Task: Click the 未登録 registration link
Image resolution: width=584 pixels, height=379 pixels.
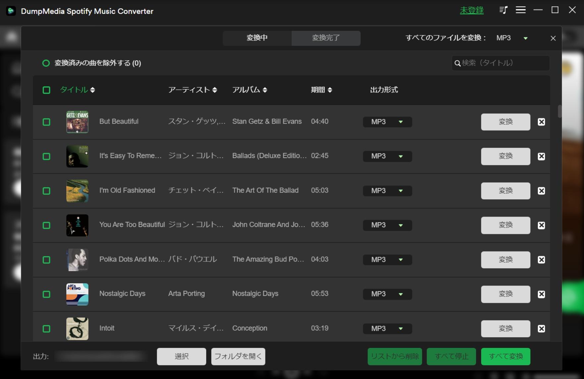Action: point(472,10)
